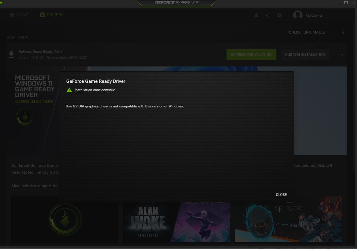Open settings gear icon
Viewport: 357px width, 249px height.
[x=279, y=15]
